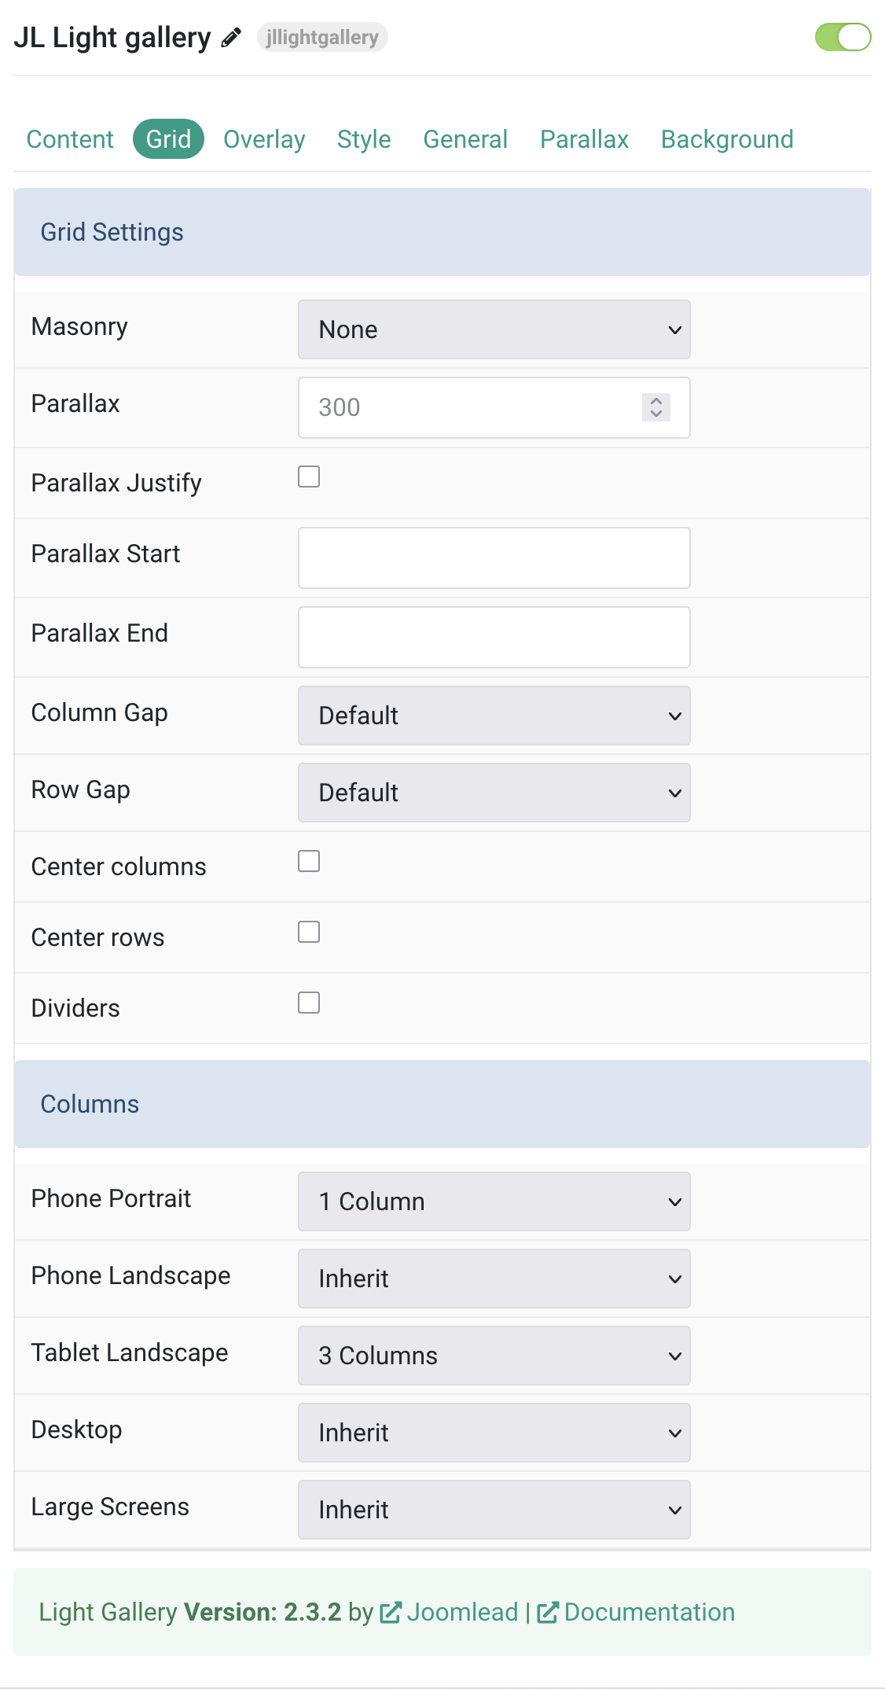Open the Tablet Landscape columns dropdown
This screenshot has width=885, height=1689.
coord(494,1356)
